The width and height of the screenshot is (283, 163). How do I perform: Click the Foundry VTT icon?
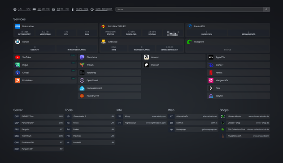point(82,96)
